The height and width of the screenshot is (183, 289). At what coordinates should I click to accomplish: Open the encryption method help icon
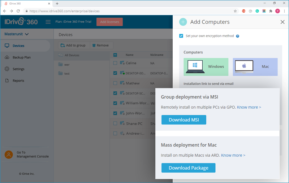[238, 36]
